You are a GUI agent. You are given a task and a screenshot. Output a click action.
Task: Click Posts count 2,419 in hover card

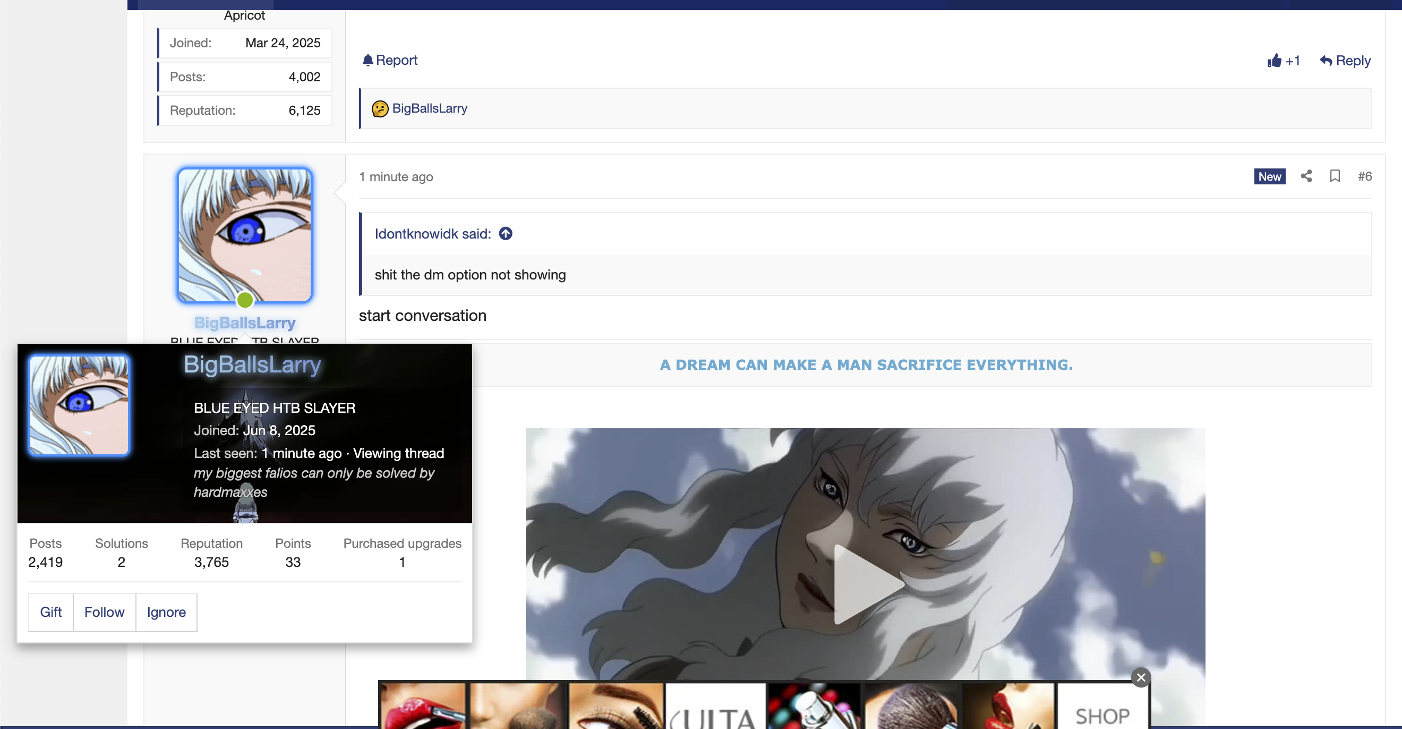pos(45,562)
